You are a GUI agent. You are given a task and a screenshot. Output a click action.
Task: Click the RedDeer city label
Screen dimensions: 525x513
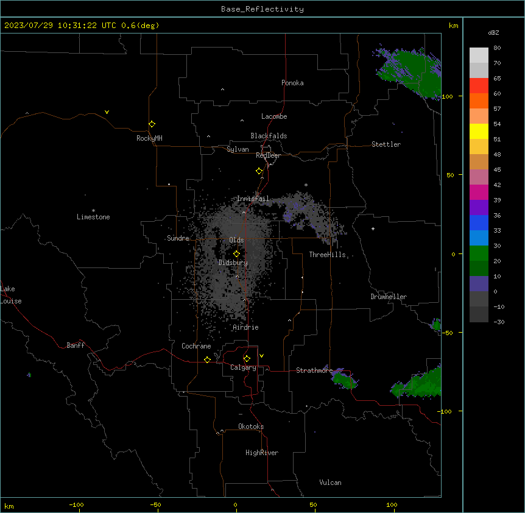click(268, 155)
